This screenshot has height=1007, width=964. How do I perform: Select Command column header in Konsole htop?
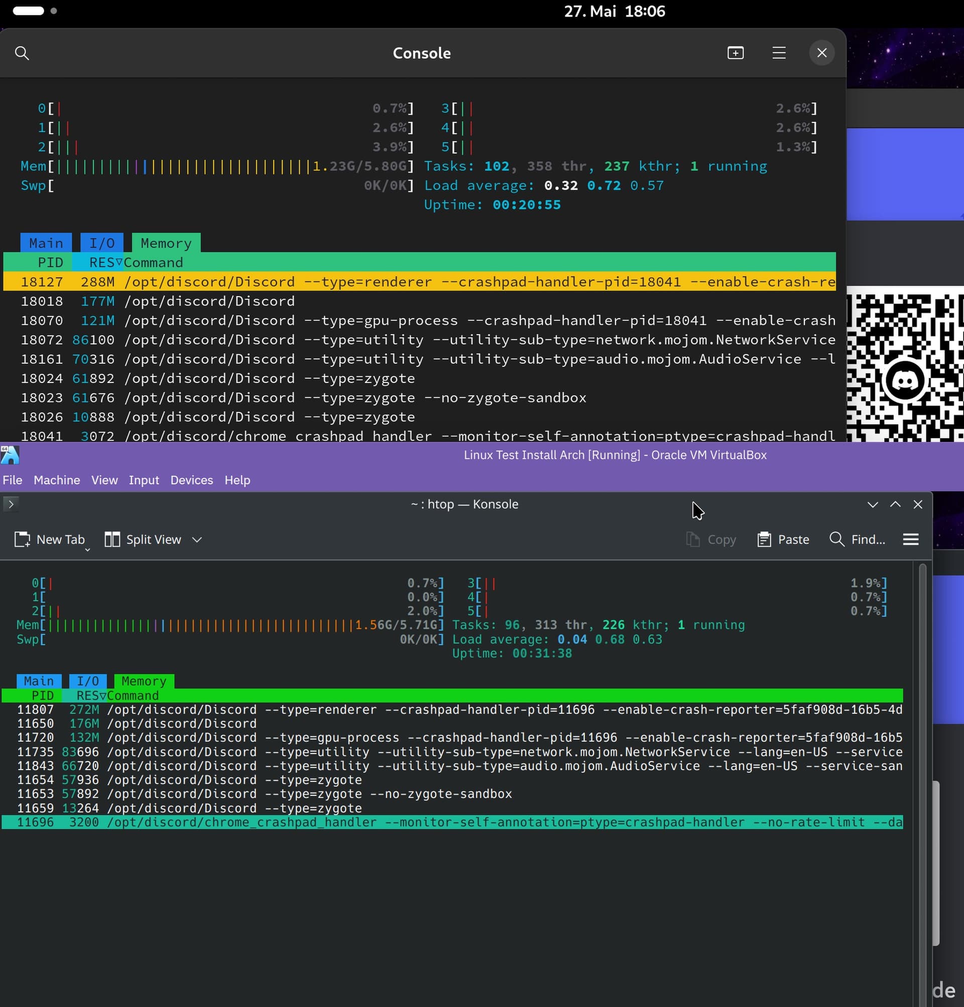pyautogui.click(x=133, y=695)
